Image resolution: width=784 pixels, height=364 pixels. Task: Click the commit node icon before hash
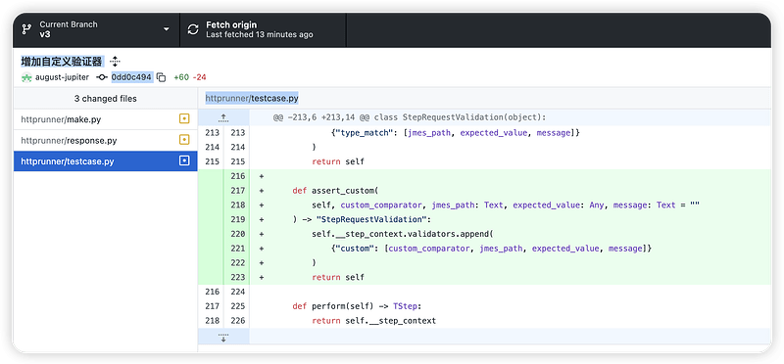click(102, 77)
